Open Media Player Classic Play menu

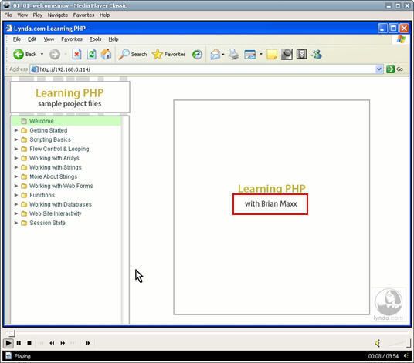click(38, 15)
